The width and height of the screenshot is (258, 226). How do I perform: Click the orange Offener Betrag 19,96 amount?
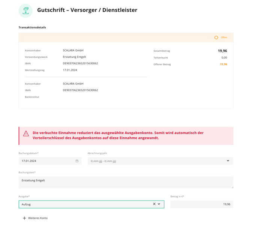pos(223,64)
